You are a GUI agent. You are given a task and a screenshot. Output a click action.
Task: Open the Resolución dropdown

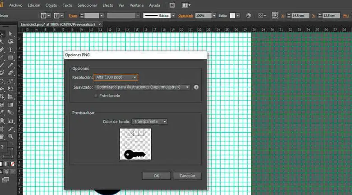click(116, 77)
